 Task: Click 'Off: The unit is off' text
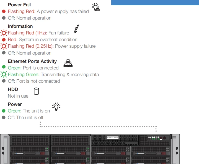click(25, 117)
